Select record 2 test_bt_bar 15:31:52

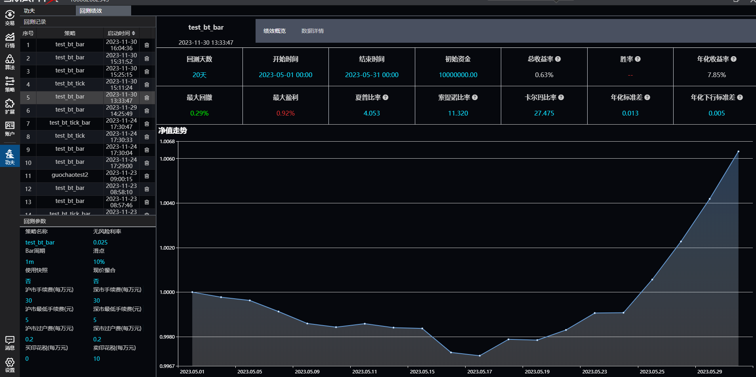click(88, 59)
